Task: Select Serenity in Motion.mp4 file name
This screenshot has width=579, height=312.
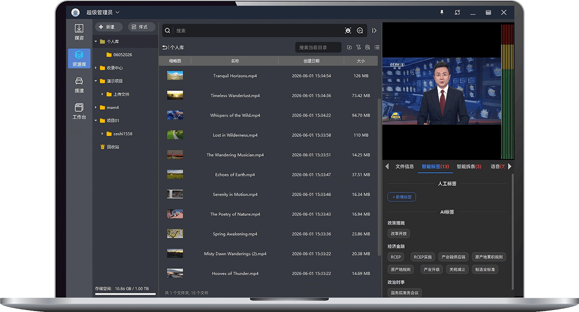Action: (235, 194)
